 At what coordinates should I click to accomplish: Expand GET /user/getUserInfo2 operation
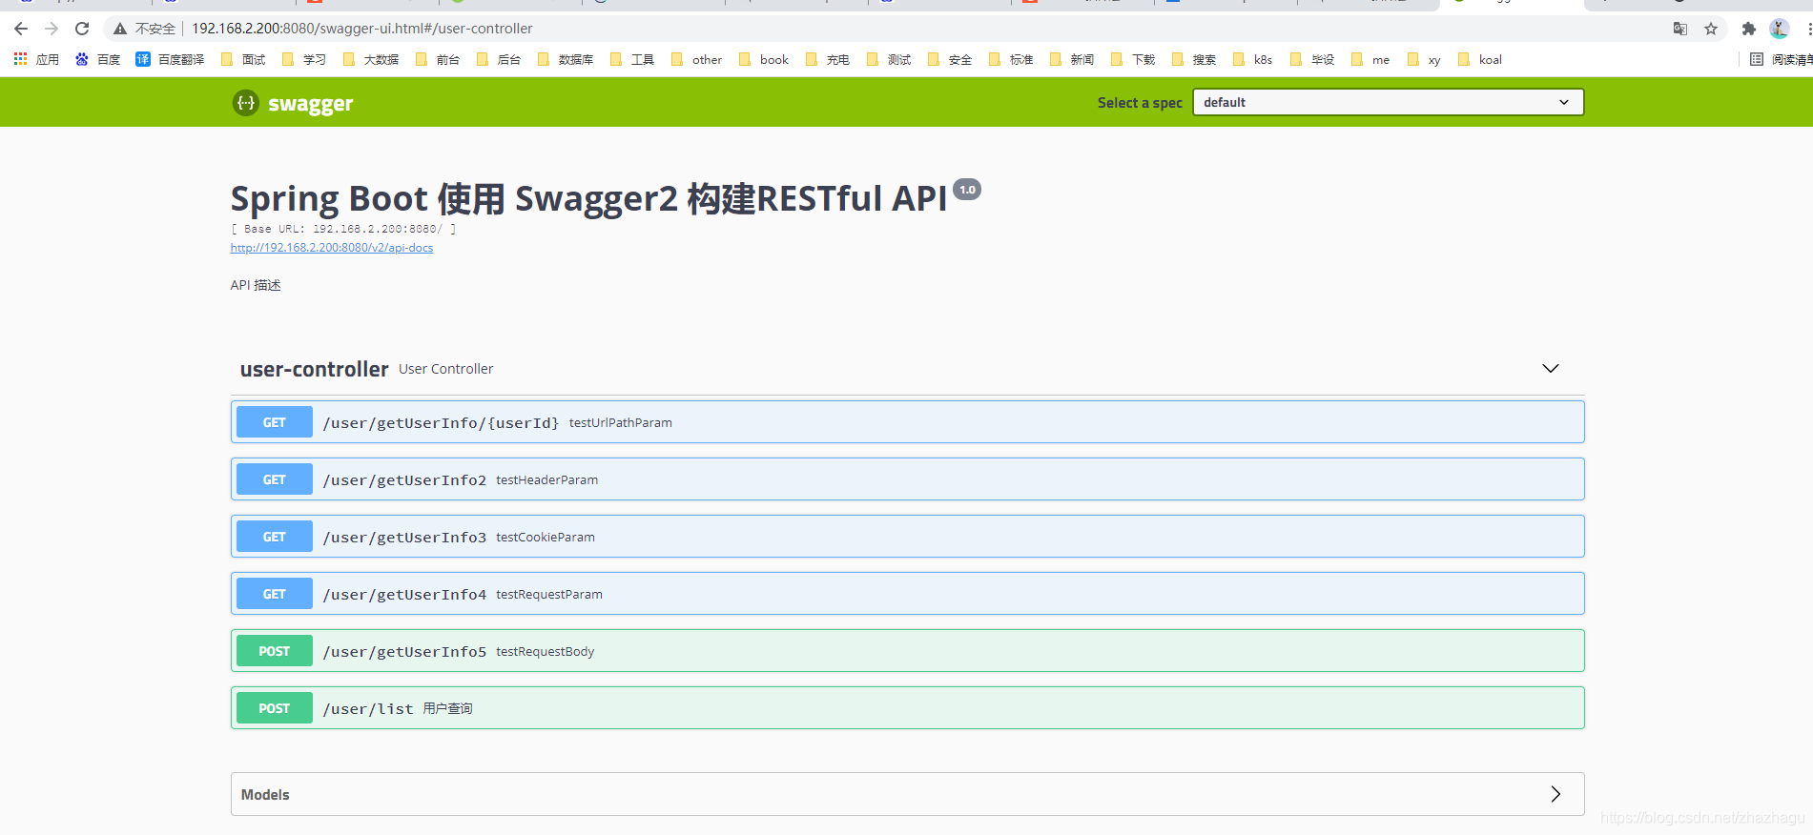(x=908, y=479)
